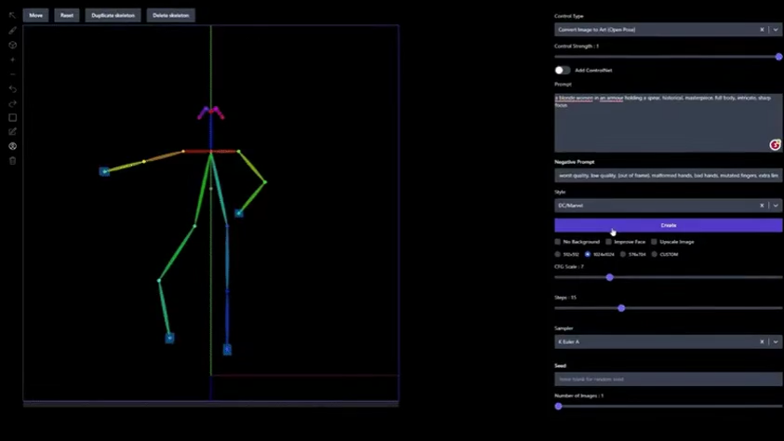Select the wrist keypoint near the hip

(x=239, y=213)
